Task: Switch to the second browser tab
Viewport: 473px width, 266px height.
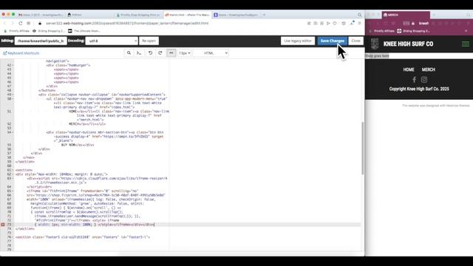Action: click(89, 15)
